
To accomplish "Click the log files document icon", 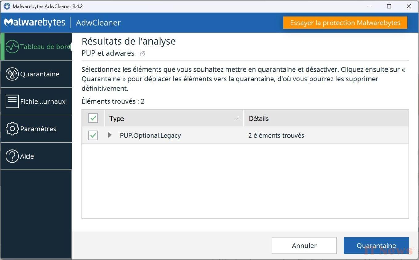I will (x=12, y=101).
